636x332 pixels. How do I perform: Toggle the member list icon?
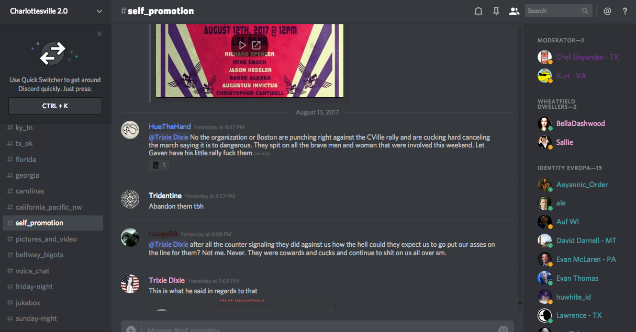click(514, 11)
